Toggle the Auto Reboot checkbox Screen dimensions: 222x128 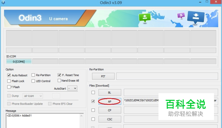(9, 75)
